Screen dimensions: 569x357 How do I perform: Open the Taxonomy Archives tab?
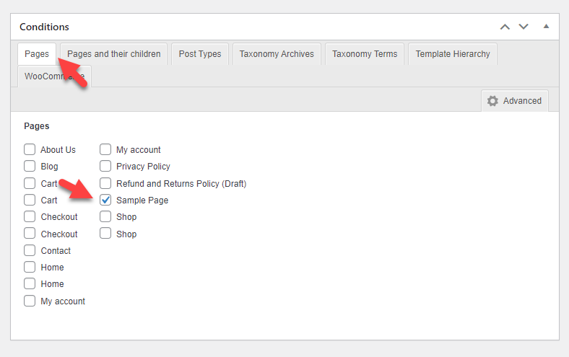pos(277,54)
